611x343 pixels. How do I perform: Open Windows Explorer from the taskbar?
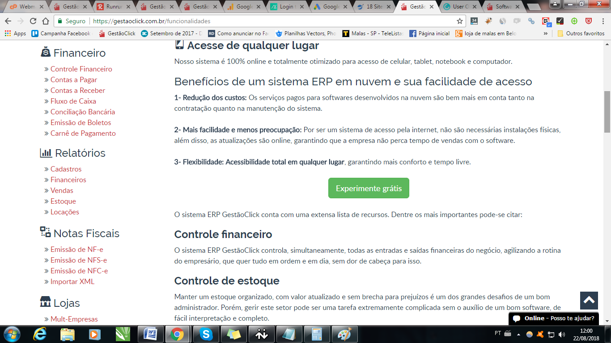[68, 334]
